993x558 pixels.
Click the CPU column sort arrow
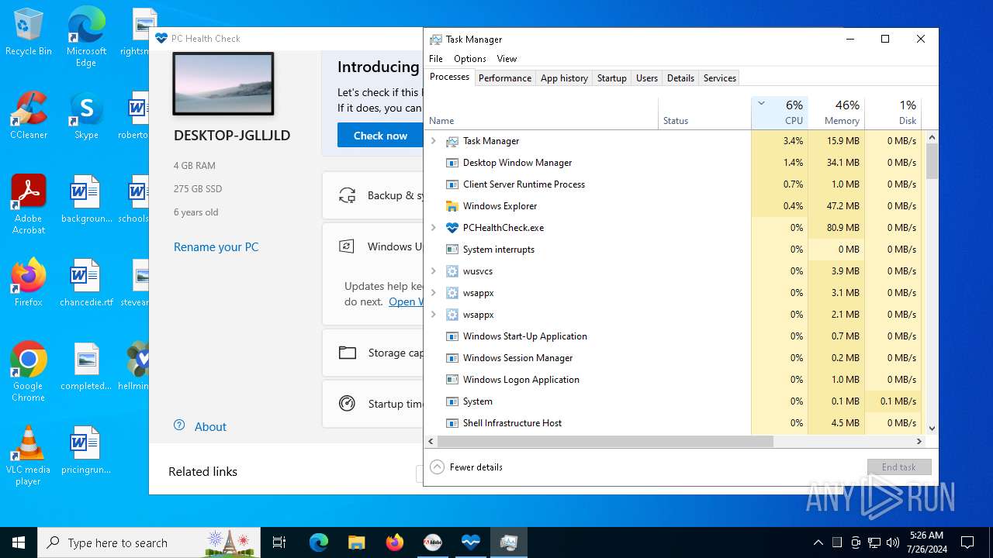tap(761, 103)
